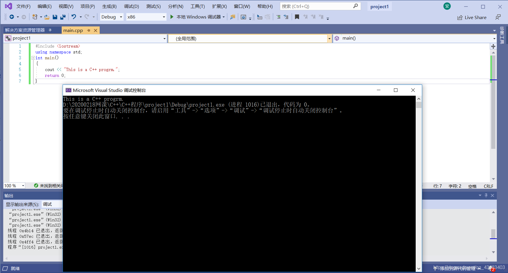Image resolution: width=508 pixels, height=273 pixels.
Task: Open the Undo history dropdown arrow
Action: click(81, 17)
